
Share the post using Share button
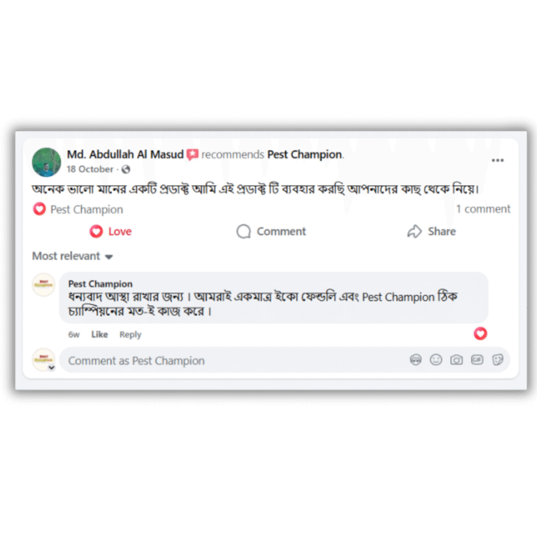pos(431,231)
